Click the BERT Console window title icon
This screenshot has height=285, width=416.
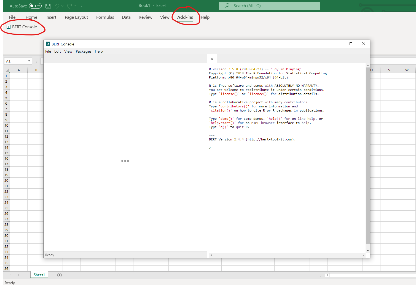coord(48,44)
